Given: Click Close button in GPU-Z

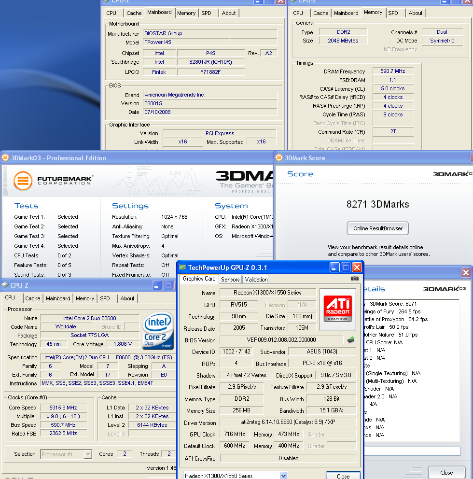Looking at the screenshot, I should click(343, 476).
